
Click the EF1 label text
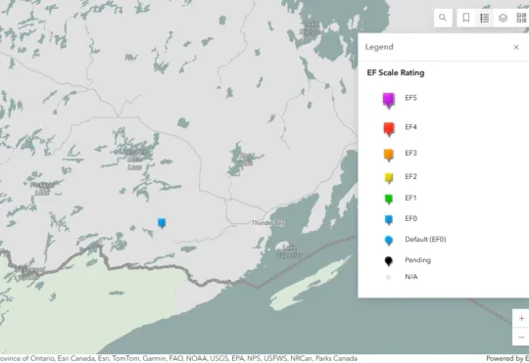coord(410,198)
